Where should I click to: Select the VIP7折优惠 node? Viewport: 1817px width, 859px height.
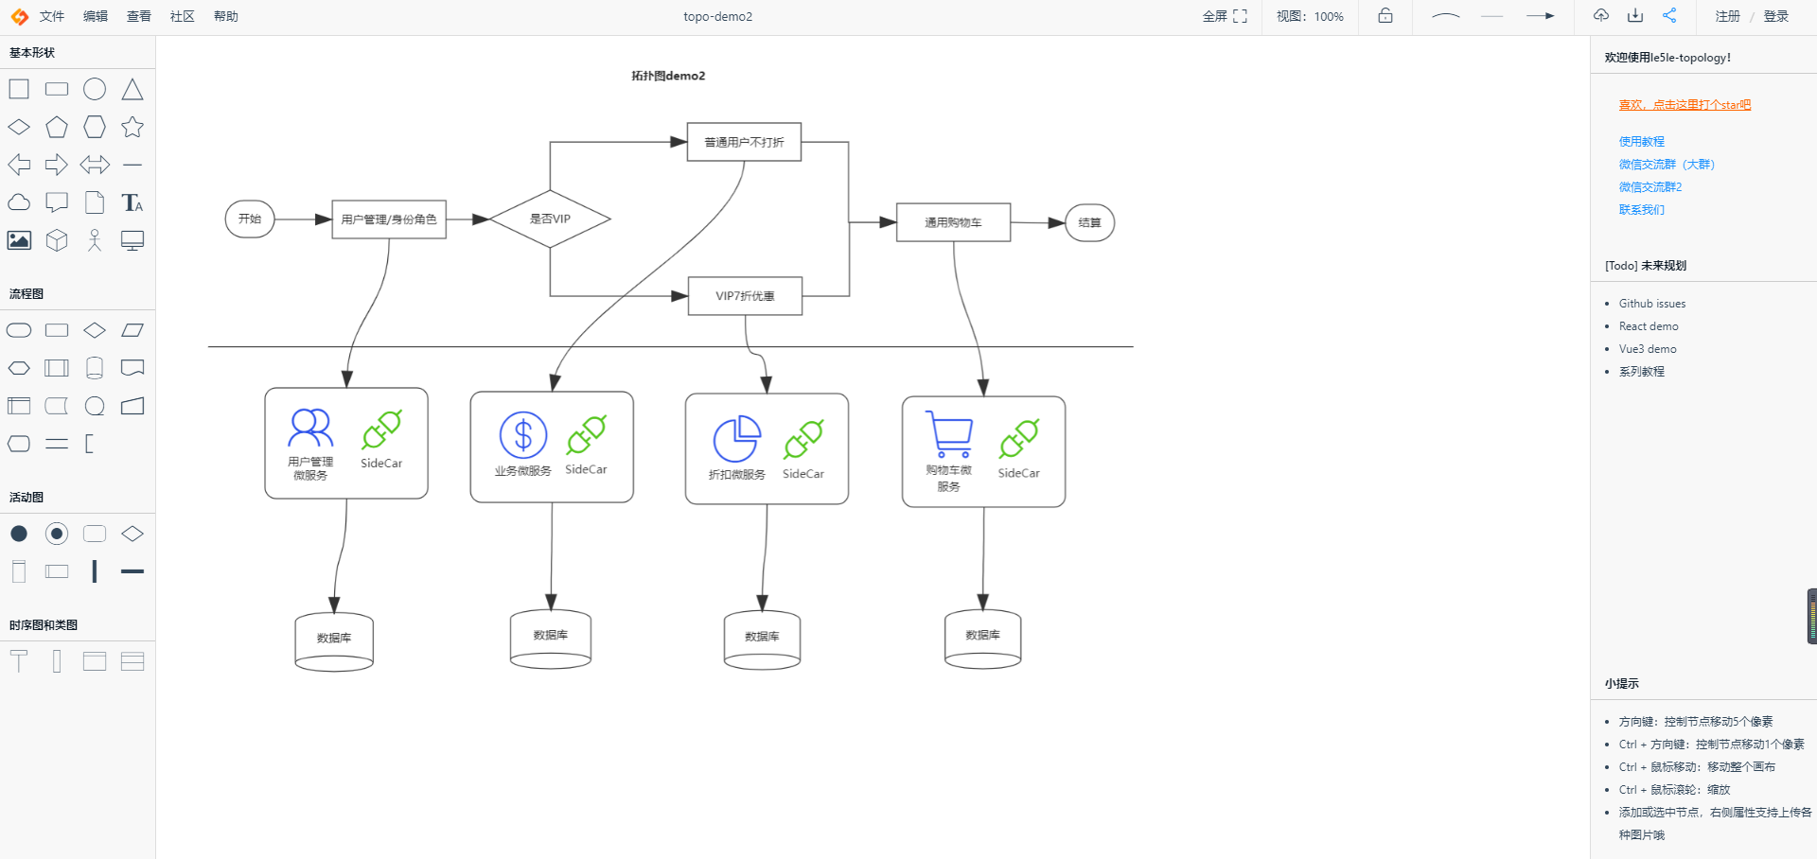point(745,296)
